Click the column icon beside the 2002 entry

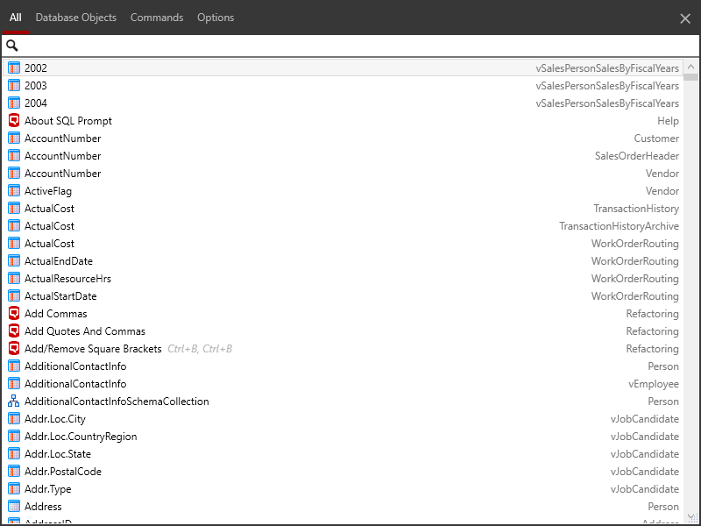pos(12,68)
